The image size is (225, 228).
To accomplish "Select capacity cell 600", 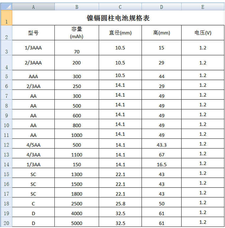I will (77, 114).
